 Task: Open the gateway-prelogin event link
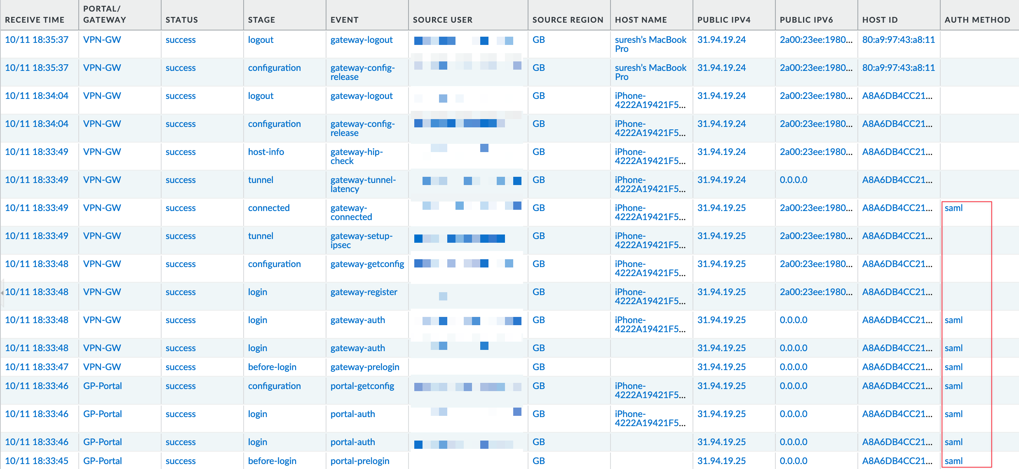[364, 367]
